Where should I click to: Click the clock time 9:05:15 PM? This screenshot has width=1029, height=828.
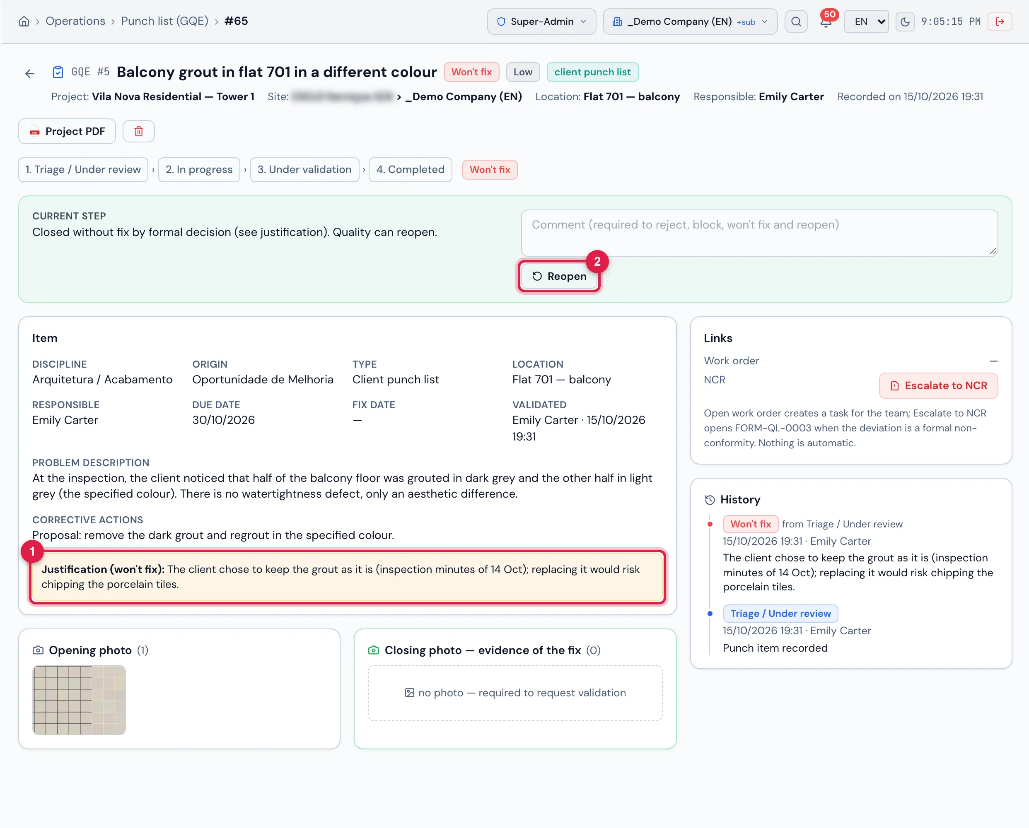tap(951, 22)
